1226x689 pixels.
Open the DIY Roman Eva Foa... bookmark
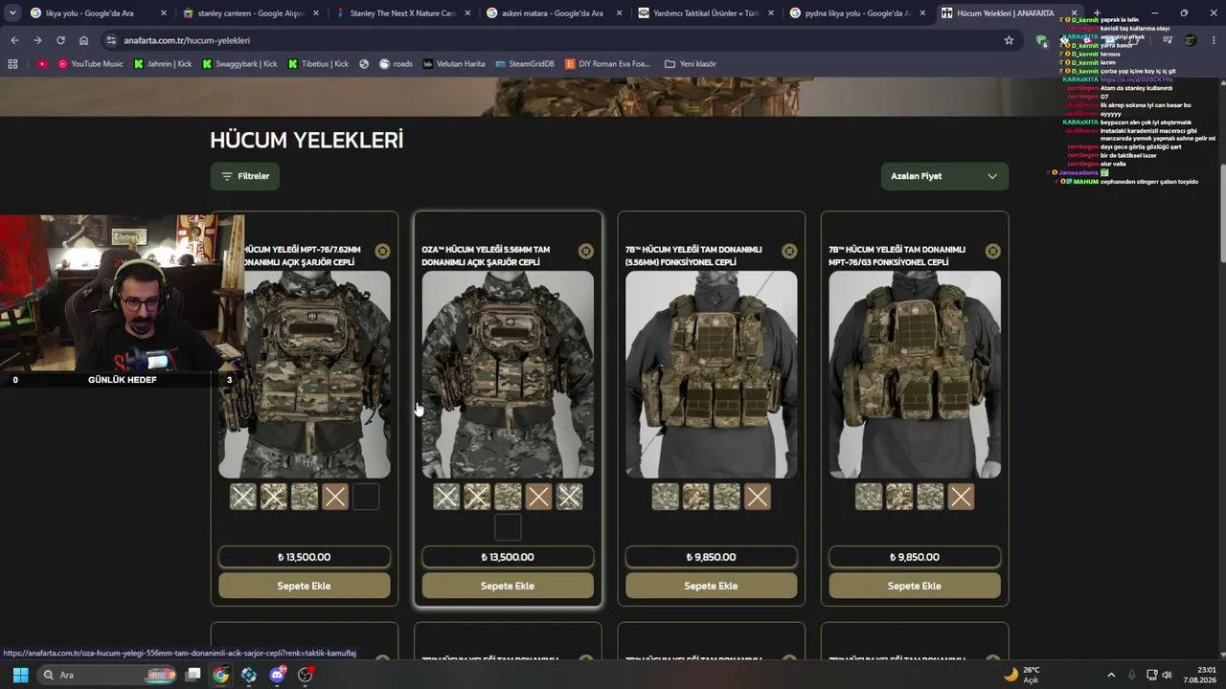608,64
